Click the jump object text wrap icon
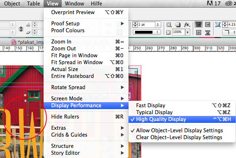 pos(207,32)
